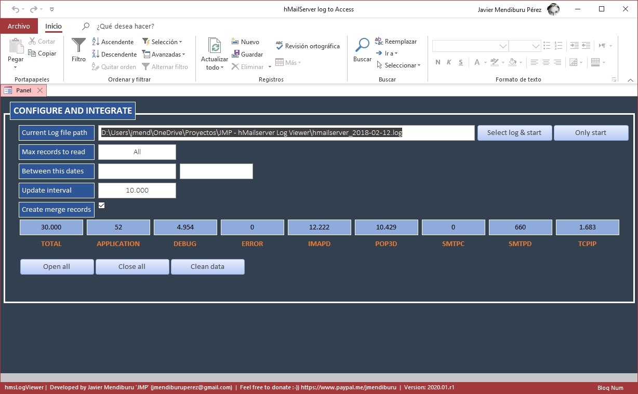This screenshot has height=394, width=638.
Task: Click the numbered list icon
Action: pos(559,46)
